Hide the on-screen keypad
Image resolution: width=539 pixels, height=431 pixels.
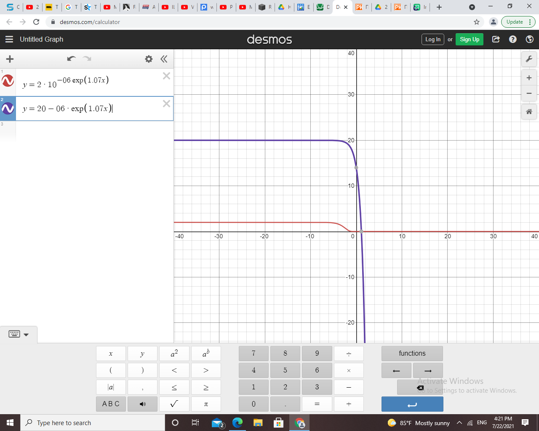(19, 334)
